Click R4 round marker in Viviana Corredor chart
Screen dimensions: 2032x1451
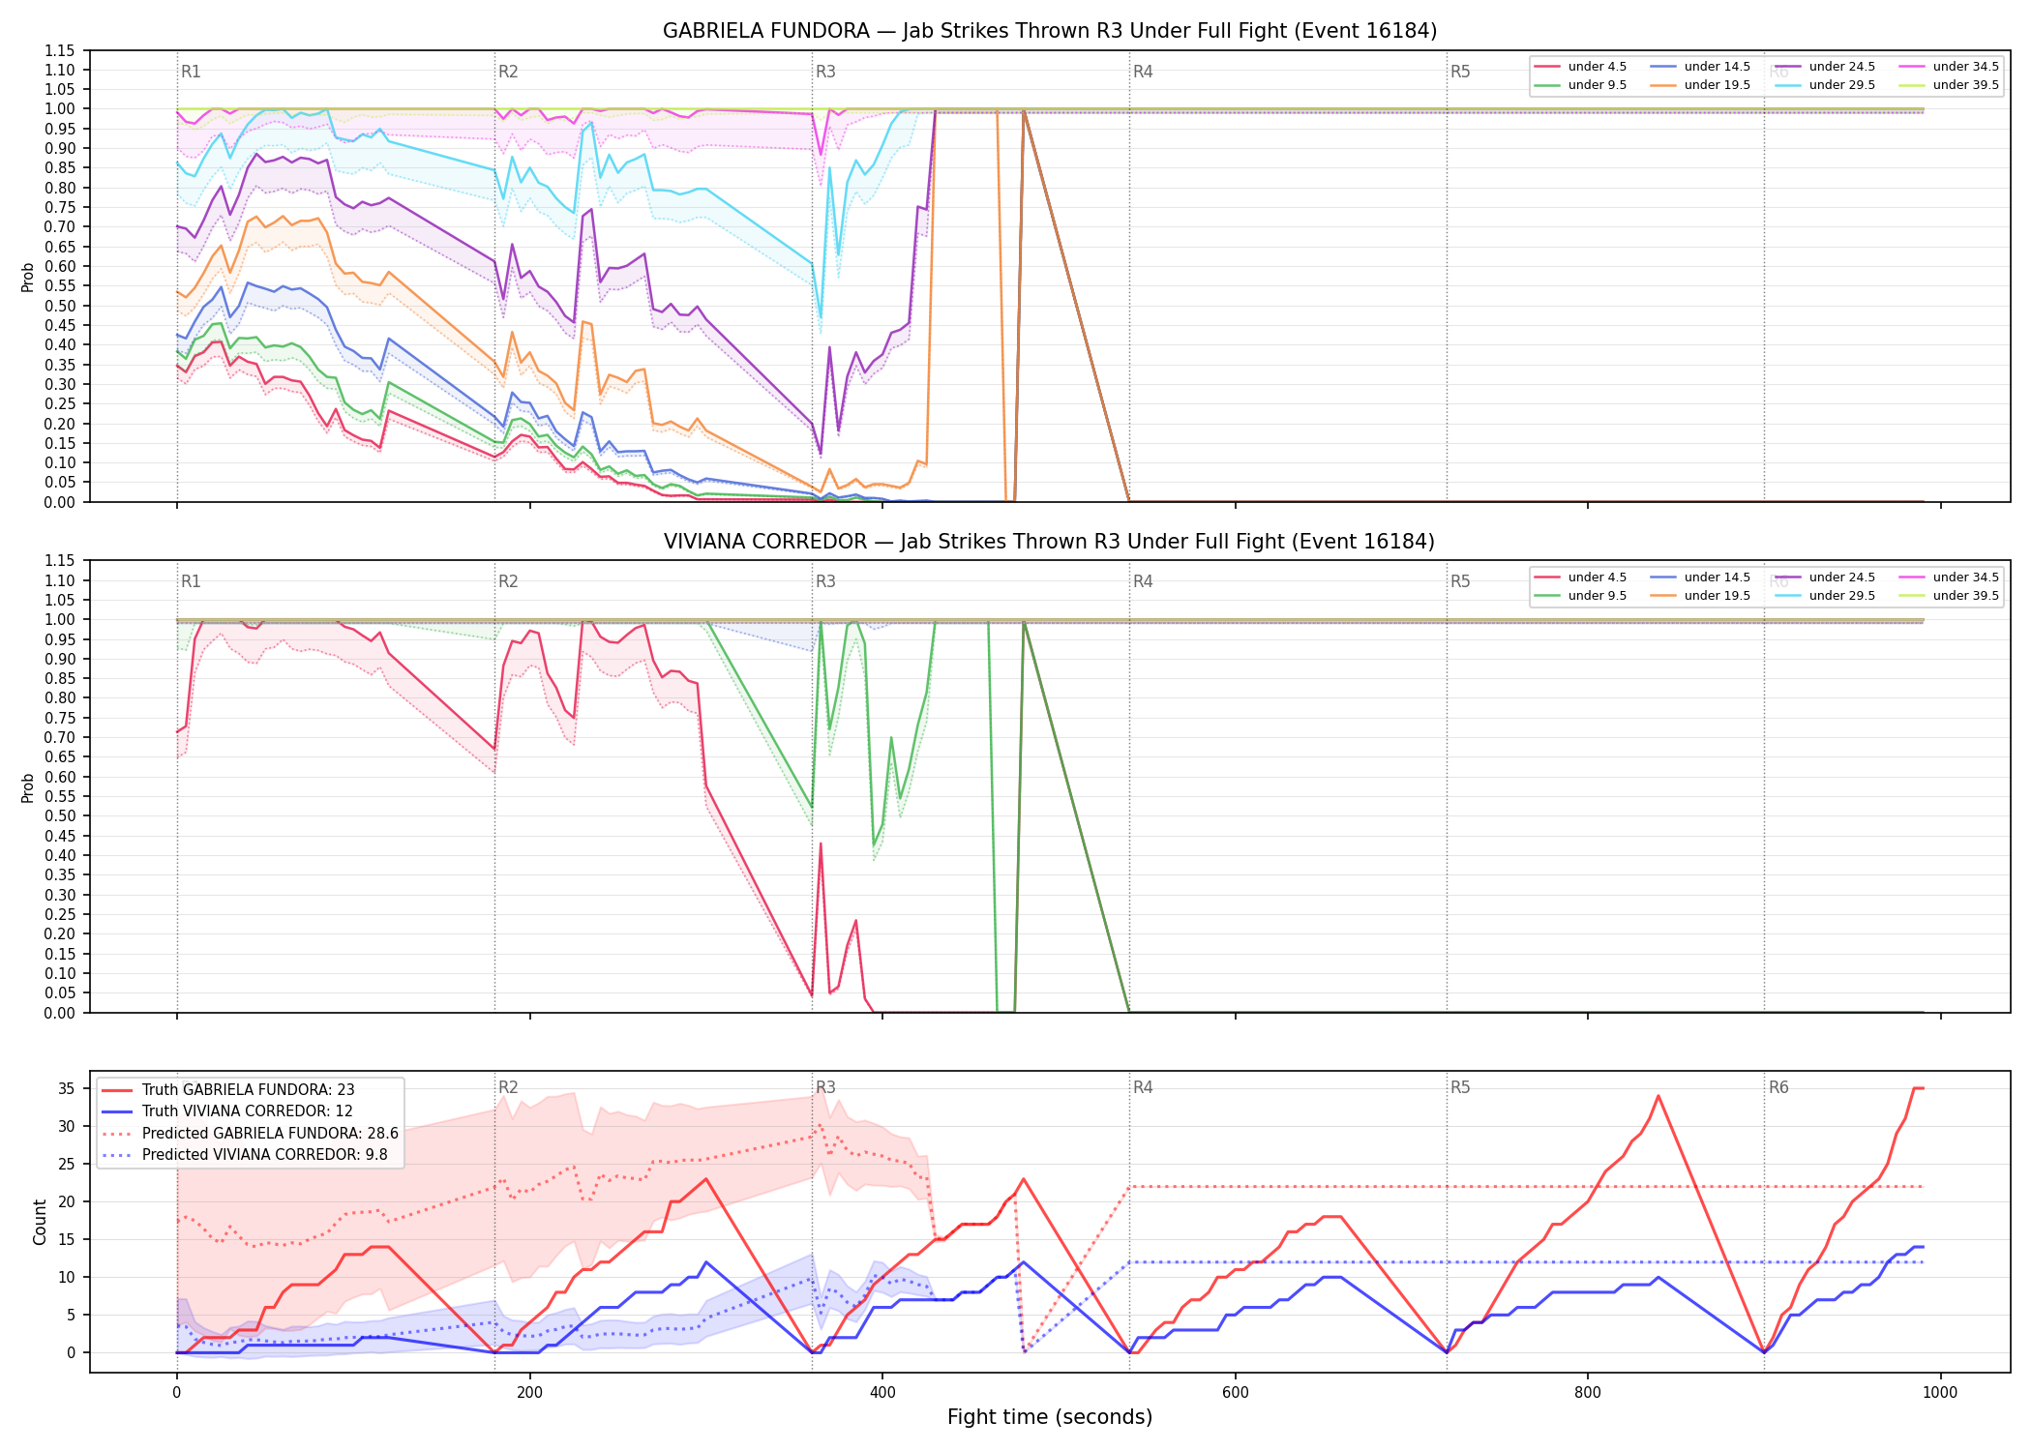tap(1143, 581)
